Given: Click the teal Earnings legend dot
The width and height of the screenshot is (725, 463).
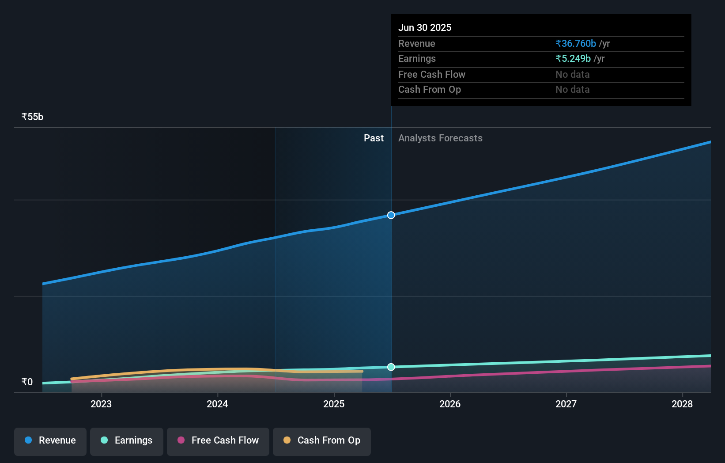Looking at the screenshot, I should click(x=104, y=440).
